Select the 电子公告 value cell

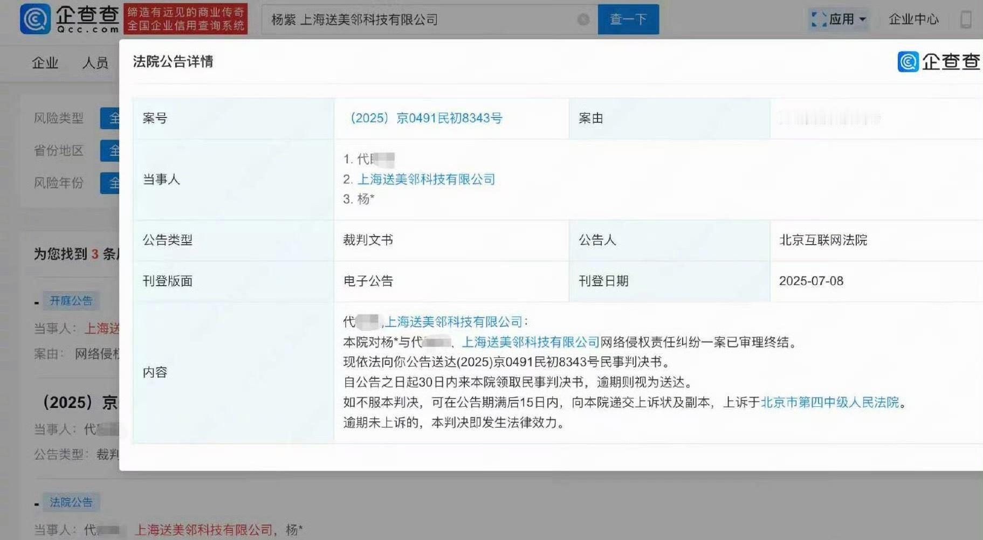pyautogui.click(x=451, y=281)
